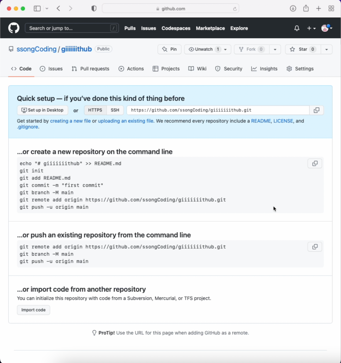
Task: Open Pulls in top navigation
Action: tap(130, 28)
